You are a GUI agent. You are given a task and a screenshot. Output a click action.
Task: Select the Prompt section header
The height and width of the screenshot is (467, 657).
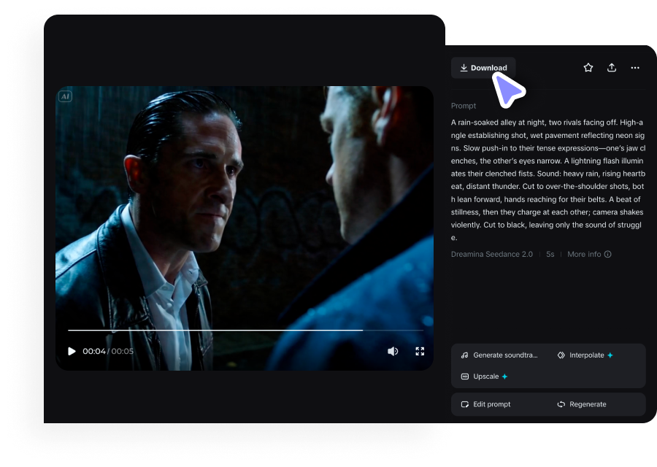pos(464,106)
